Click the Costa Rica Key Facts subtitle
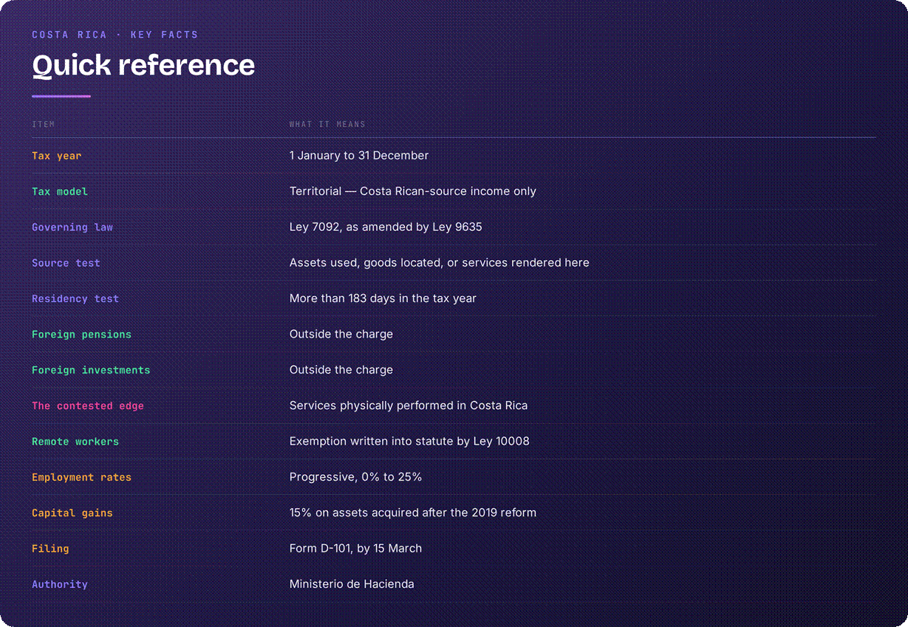The width and height of the screenshot is (908, 627). 115,35
